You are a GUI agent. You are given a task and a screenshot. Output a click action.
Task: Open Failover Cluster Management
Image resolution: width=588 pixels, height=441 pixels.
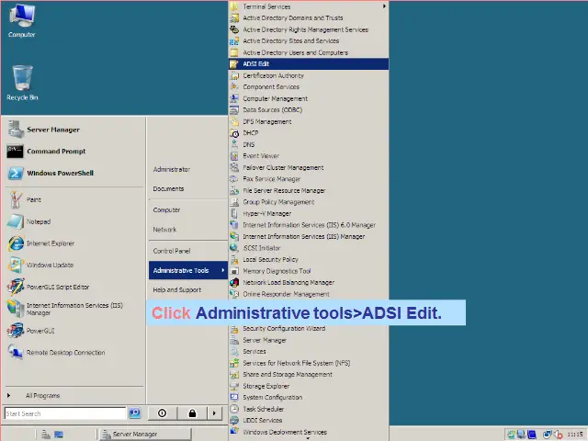(x=283, y=167)
